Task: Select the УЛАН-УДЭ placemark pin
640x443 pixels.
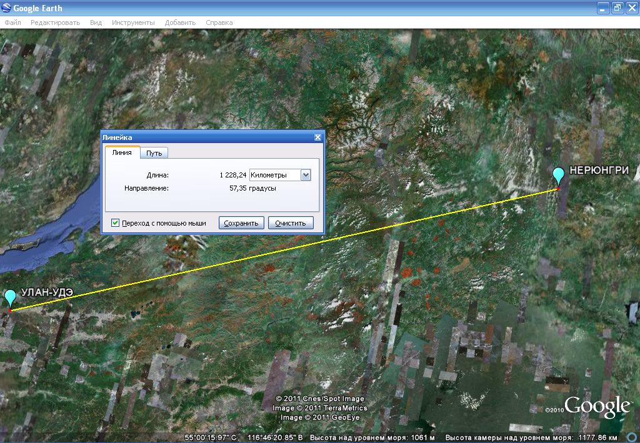Action: coord(10,298)
